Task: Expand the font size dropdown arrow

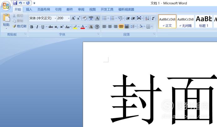Action: tap(69, 18)
